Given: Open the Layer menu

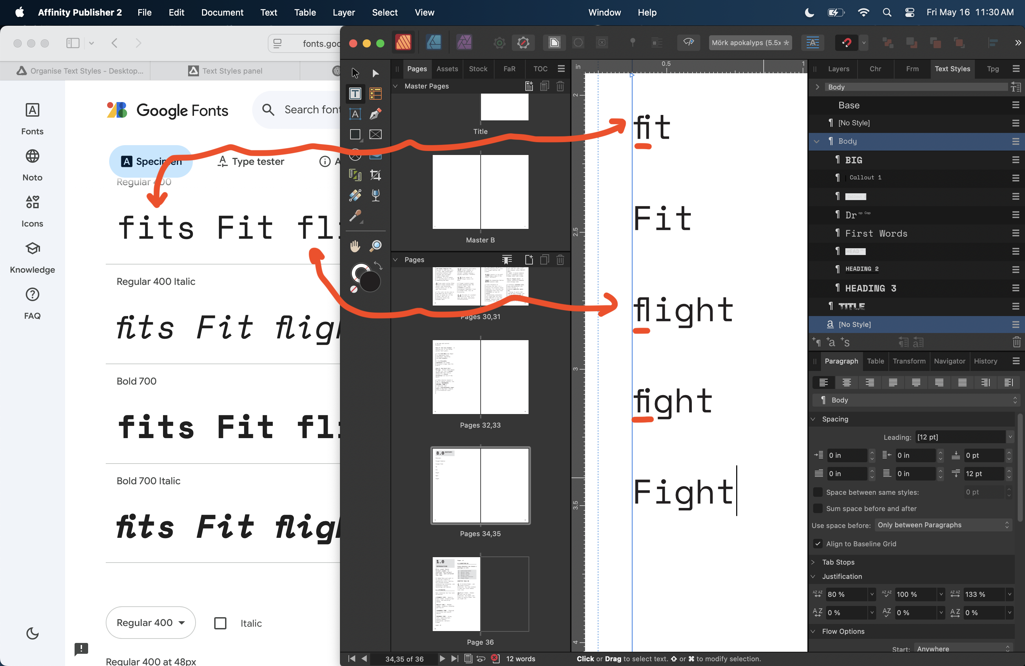Looking at the screenshot, I should [343, 13].
